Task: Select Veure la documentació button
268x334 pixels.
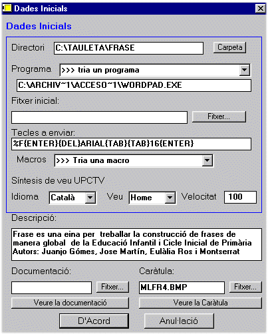Action: tap(70, 303)
